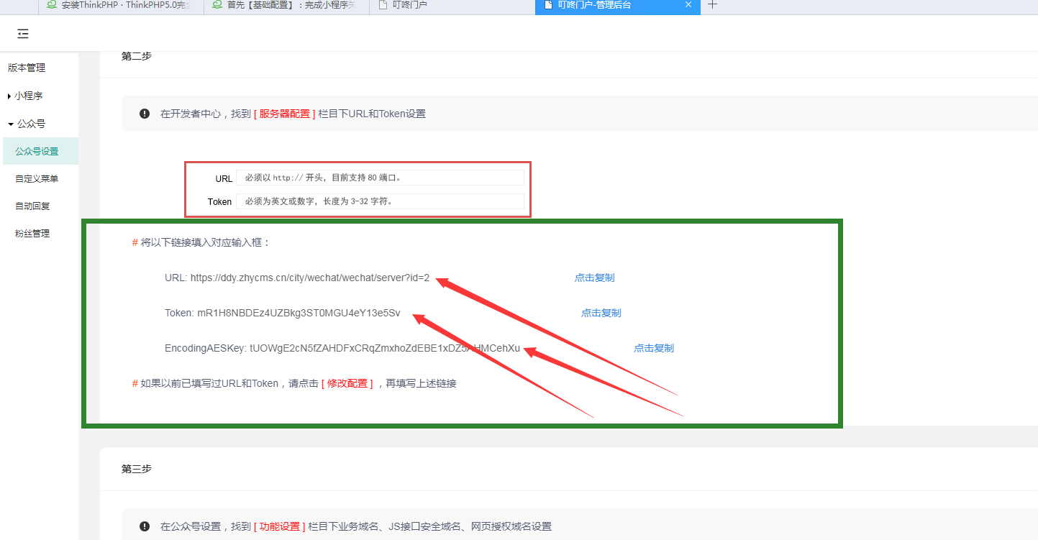This screenshot has height=540, width=1038.
Task: Expand the 小程序 sidebar menu
Action: pyautogui.click(x=29, y=96)
